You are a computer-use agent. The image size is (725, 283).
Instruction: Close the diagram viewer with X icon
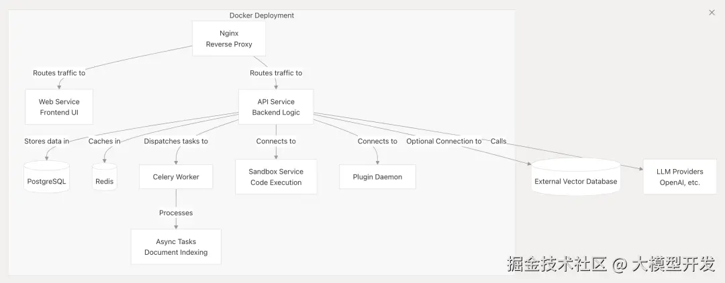[712, 13]
